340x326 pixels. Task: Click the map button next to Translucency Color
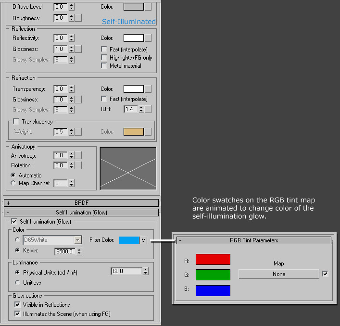pos(148,132)
